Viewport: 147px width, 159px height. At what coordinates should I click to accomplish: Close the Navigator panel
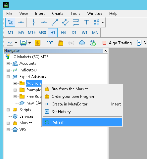pos(106,51)
